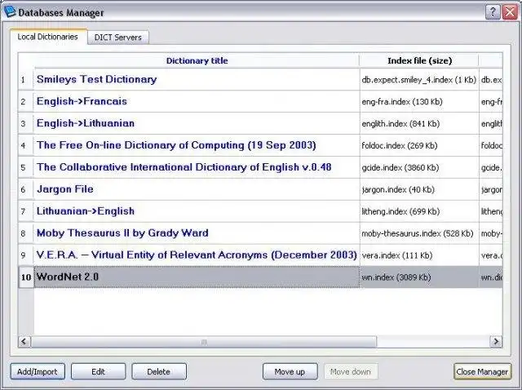Click the Edit button
Viewport: 522px width, 390px height.
click(98, 371)
